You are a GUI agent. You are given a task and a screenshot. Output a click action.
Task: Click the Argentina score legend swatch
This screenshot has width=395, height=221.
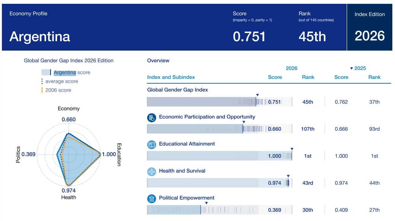click(x=46, y=73)
